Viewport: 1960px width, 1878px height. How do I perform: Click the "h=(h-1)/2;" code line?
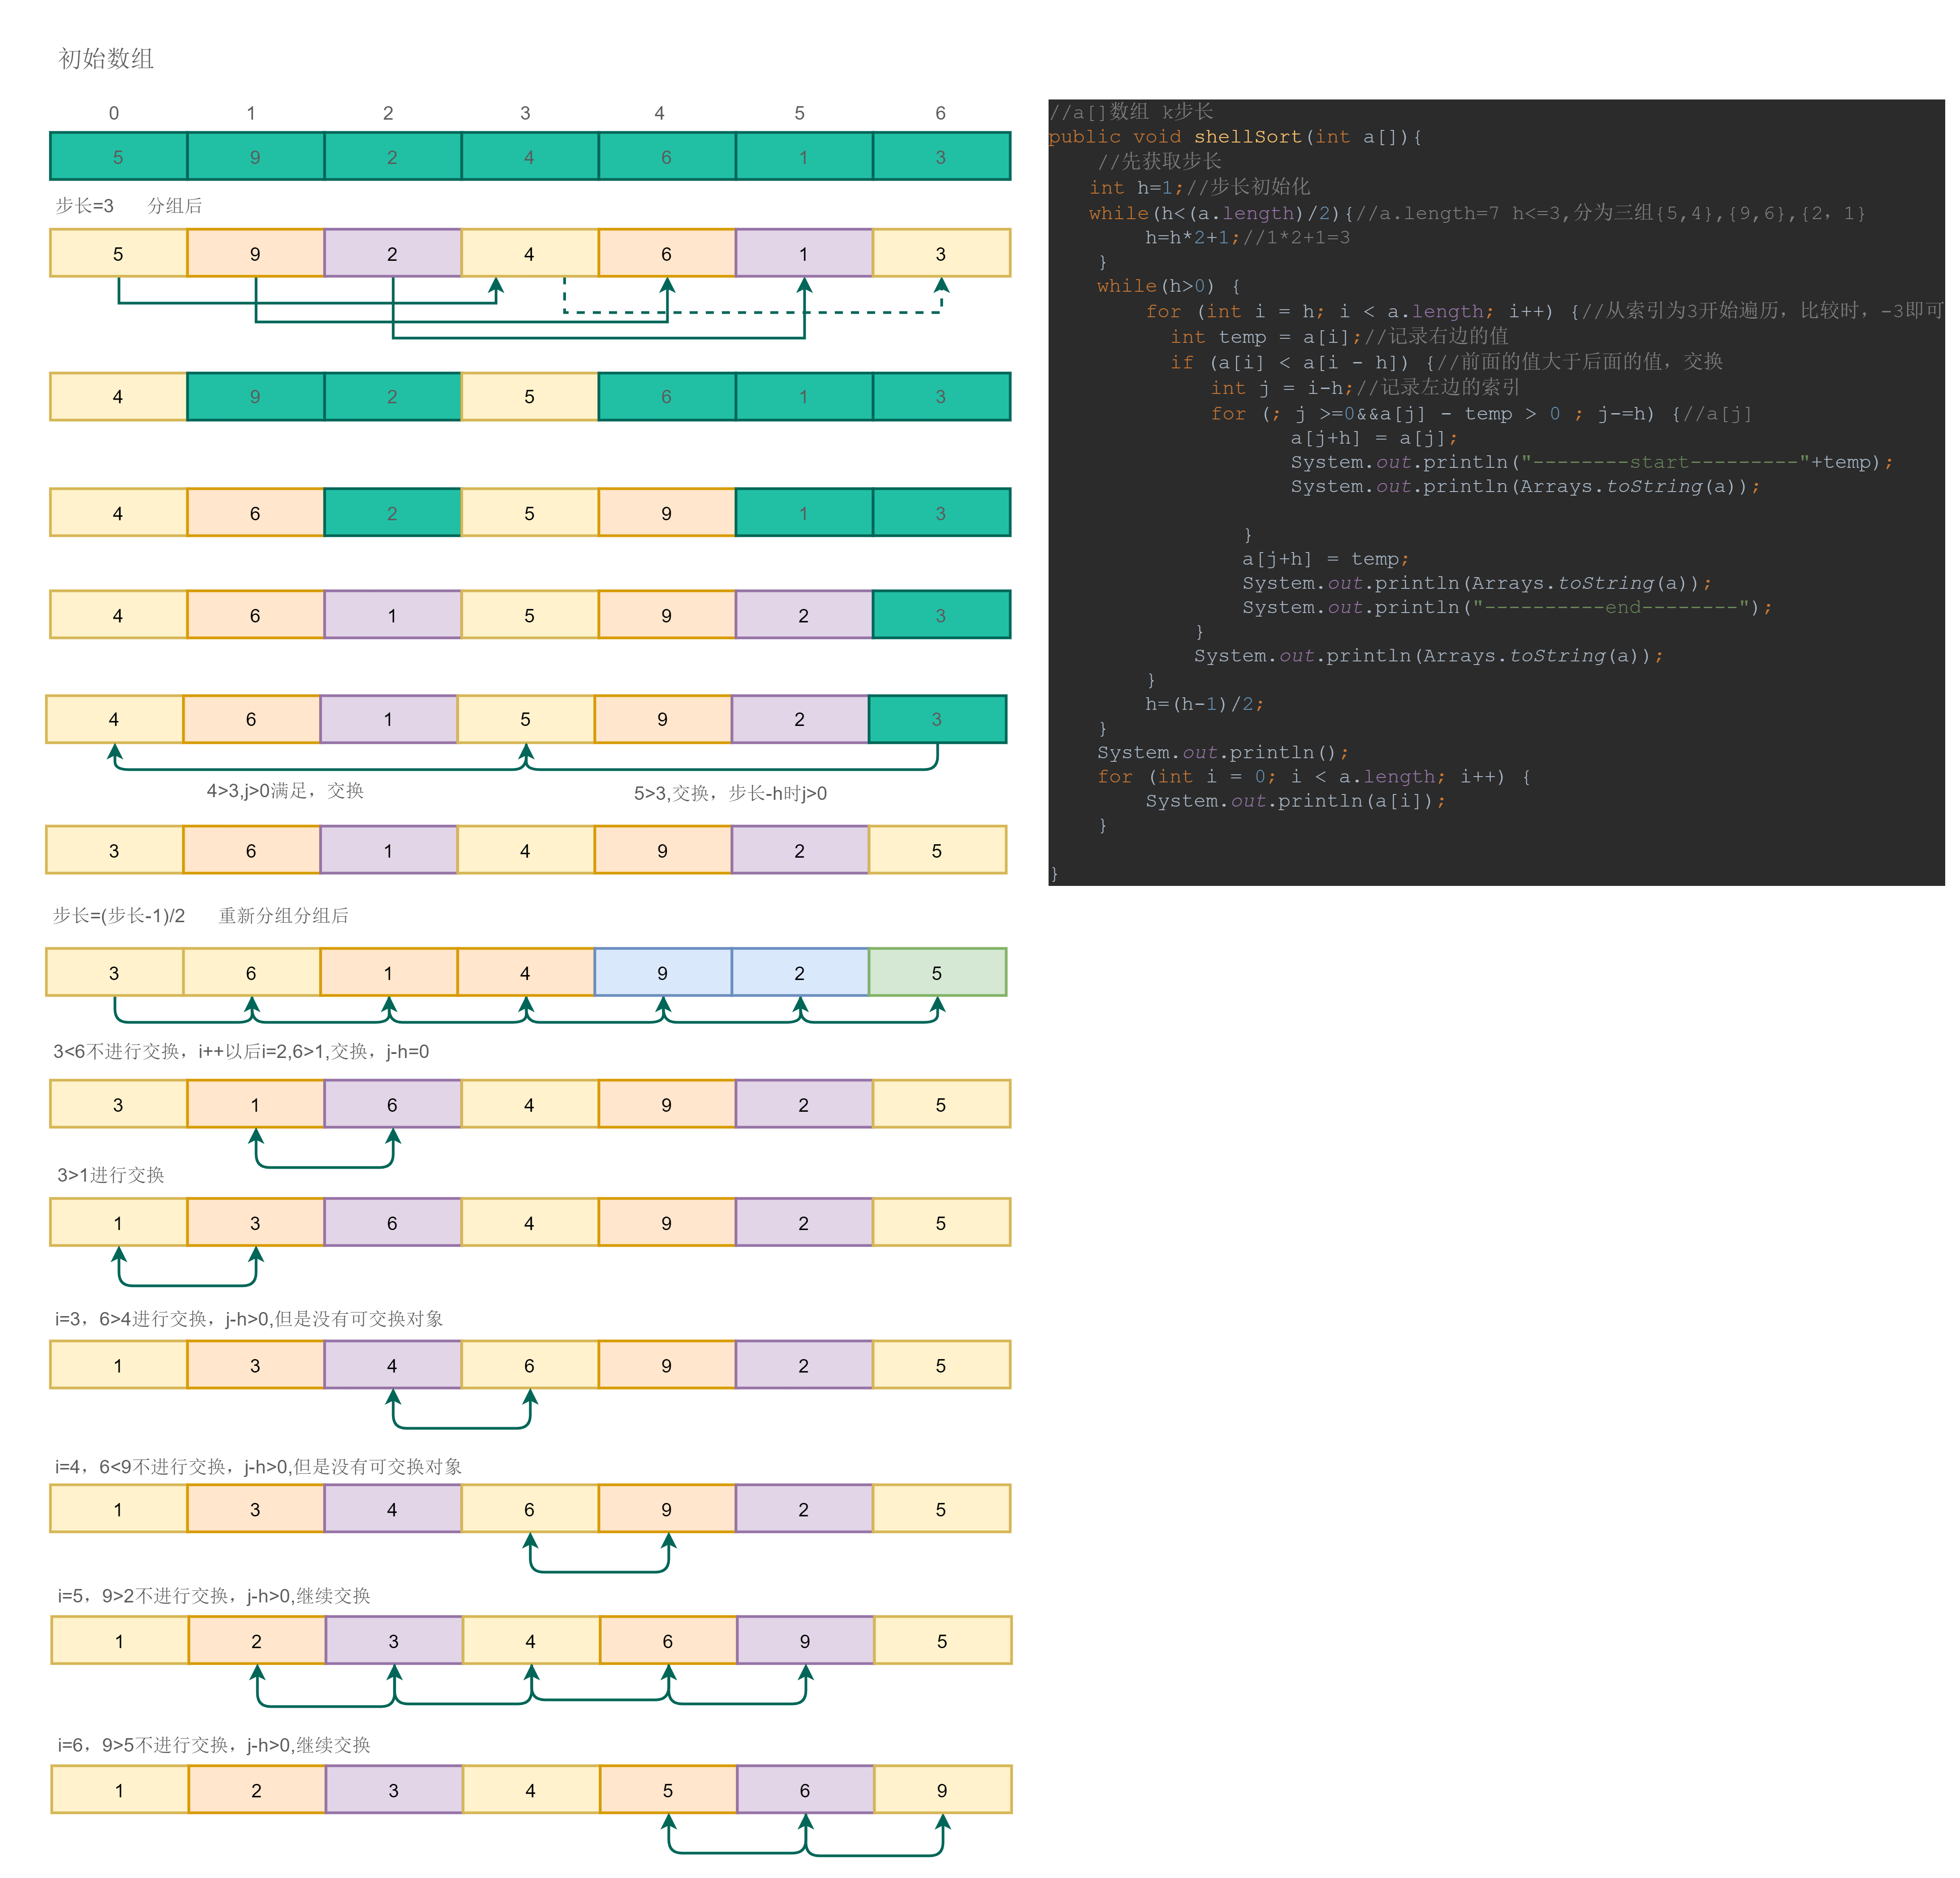point(1205,704)
